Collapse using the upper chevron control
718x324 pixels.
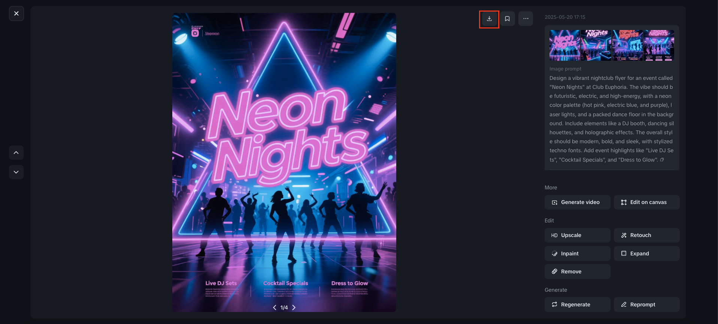(16, 153)
